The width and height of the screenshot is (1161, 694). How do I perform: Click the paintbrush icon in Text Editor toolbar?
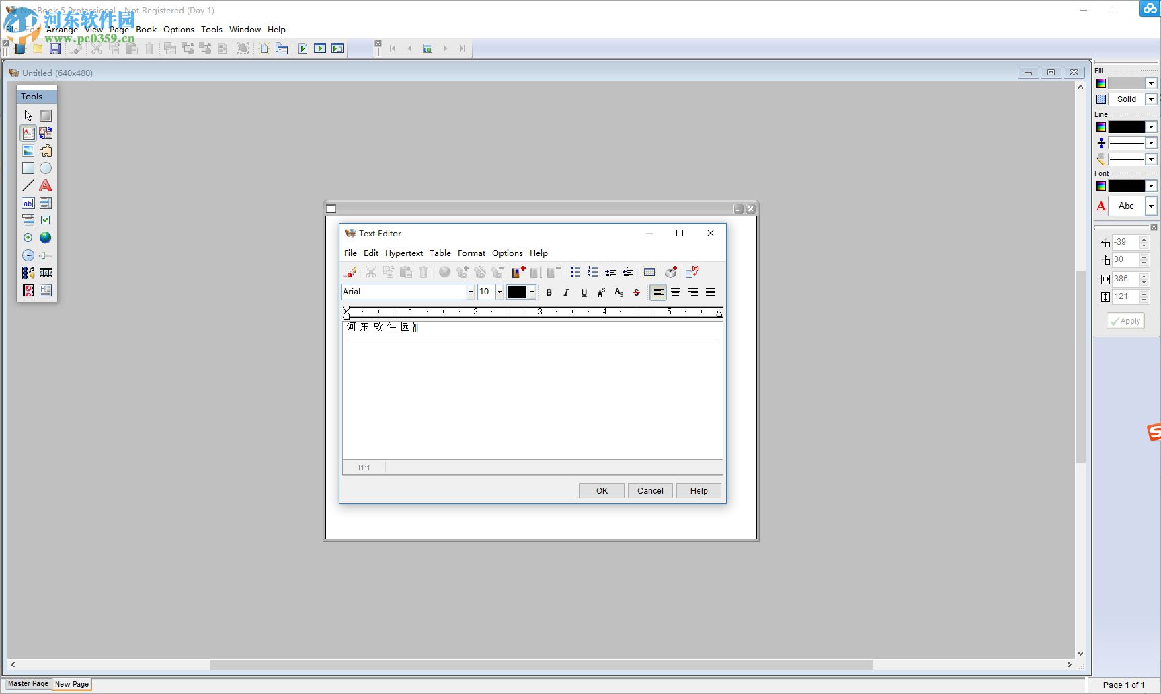click(350, 272)
